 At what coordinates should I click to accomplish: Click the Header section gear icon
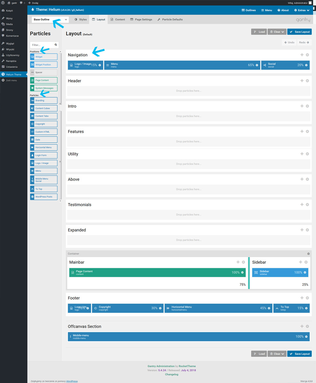[x=307, y=81]
